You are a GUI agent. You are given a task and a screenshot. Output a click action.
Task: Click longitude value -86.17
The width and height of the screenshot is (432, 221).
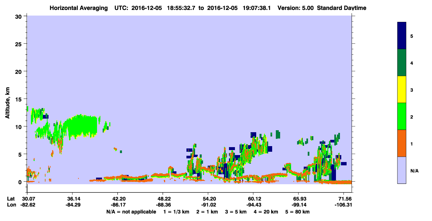[x=118, y=205]
